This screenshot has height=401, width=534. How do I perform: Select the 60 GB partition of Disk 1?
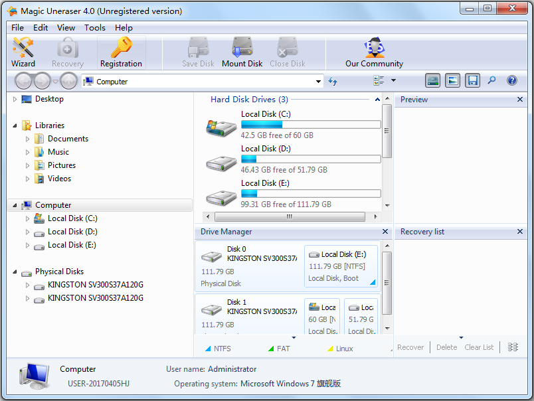(323, 316)
